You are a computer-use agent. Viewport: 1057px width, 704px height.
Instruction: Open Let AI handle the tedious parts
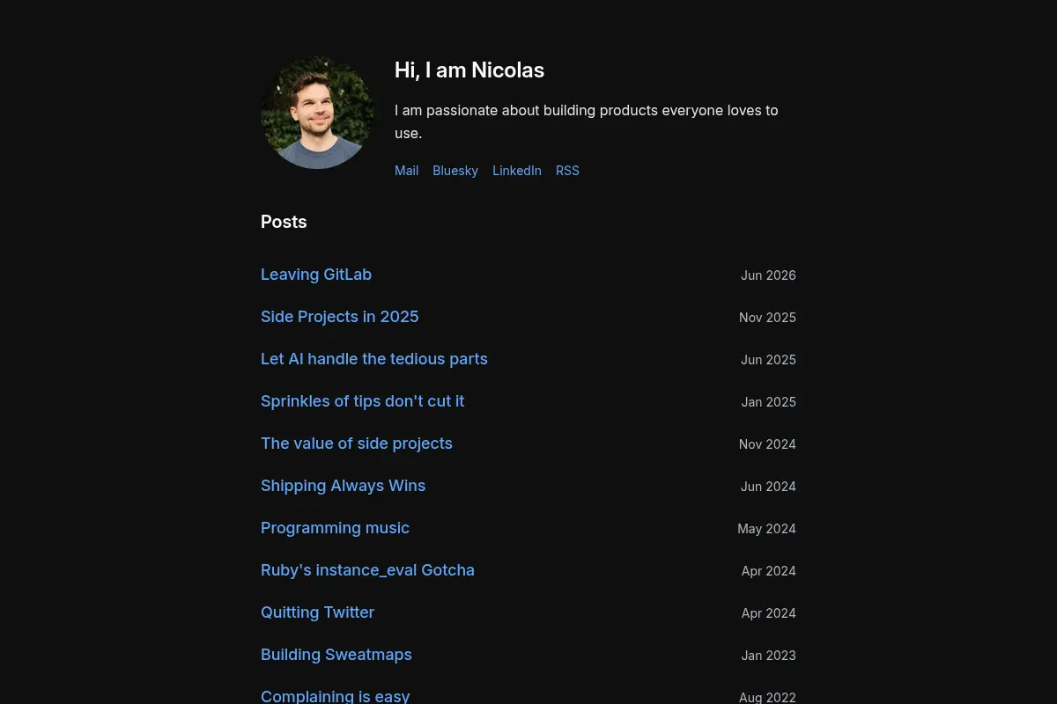point(374,359)
